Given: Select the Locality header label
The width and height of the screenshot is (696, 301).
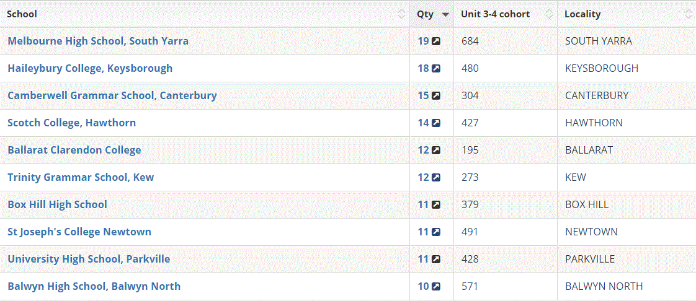Looking at the screenshot, I should pyautogui.click(x=582, y=14).
